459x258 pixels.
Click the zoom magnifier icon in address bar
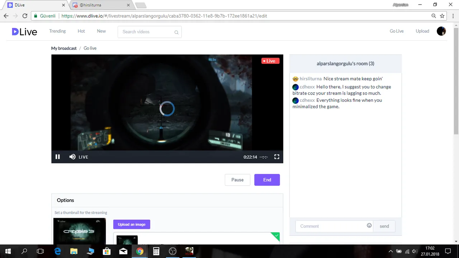tap(434, 16)
